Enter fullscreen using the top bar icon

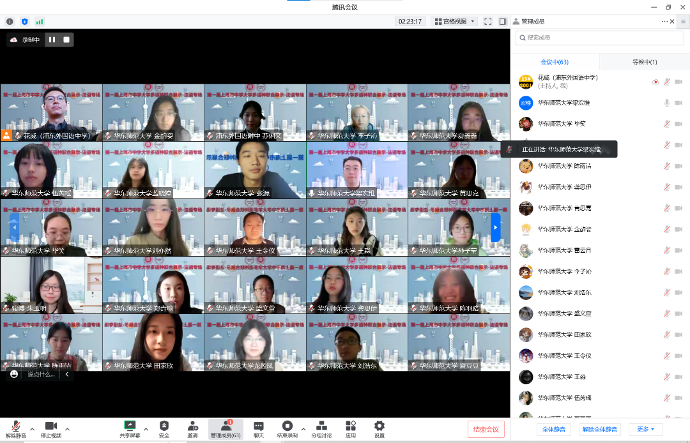pyautogui.click(x=487, y=21)
